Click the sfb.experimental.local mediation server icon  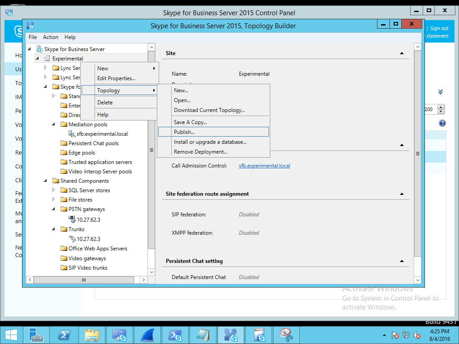[72, 134]
